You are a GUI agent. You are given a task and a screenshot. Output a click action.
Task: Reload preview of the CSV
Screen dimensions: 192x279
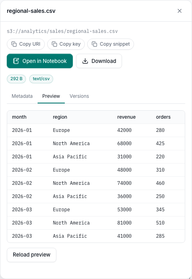point(32,255)
